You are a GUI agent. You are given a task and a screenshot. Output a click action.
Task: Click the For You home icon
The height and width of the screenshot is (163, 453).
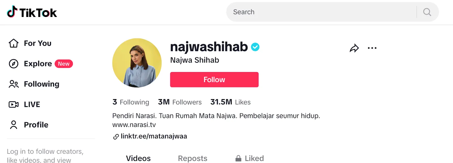pos(14,43)
